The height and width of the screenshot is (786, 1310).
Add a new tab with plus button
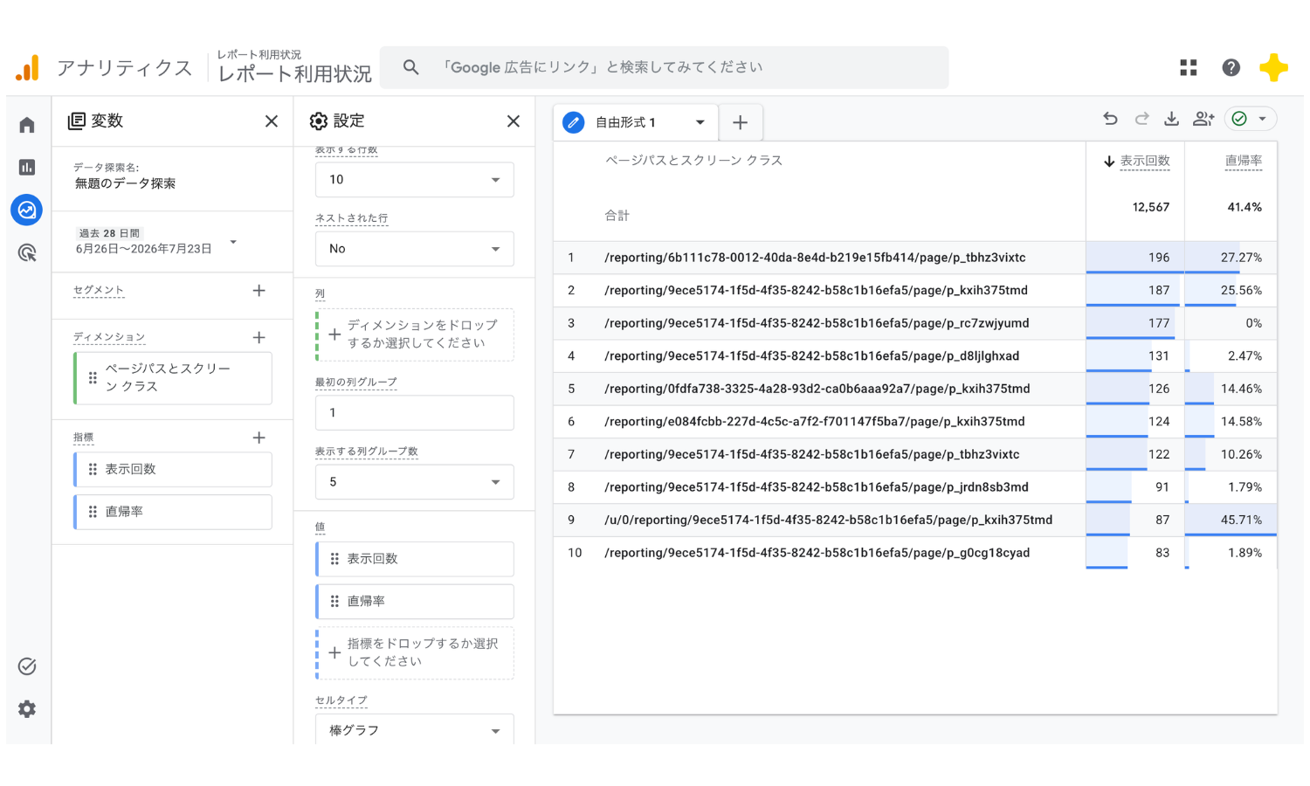click(x=741, y=122)
